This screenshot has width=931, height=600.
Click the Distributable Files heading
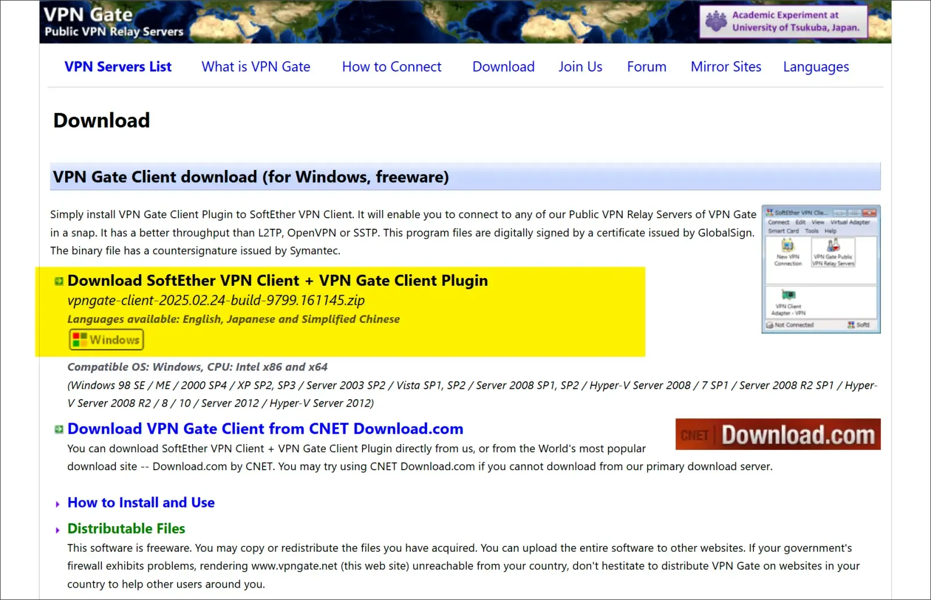[x=126, y=528]
